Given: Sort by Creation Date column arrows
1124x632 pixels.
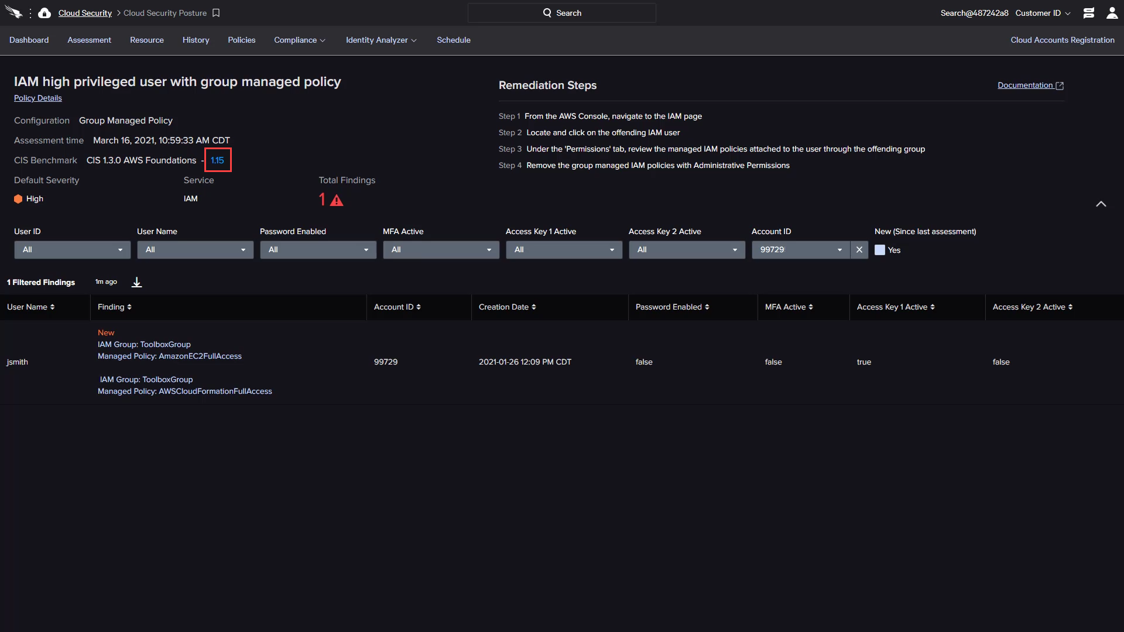Looking at the screenshot, I should point(534,307).
